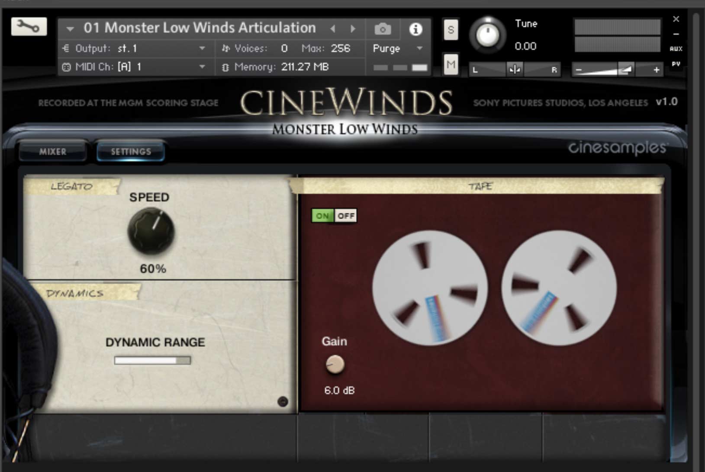705x472 pixels.
Task: Switch to the Settings tab
Action: pos(130,151)
